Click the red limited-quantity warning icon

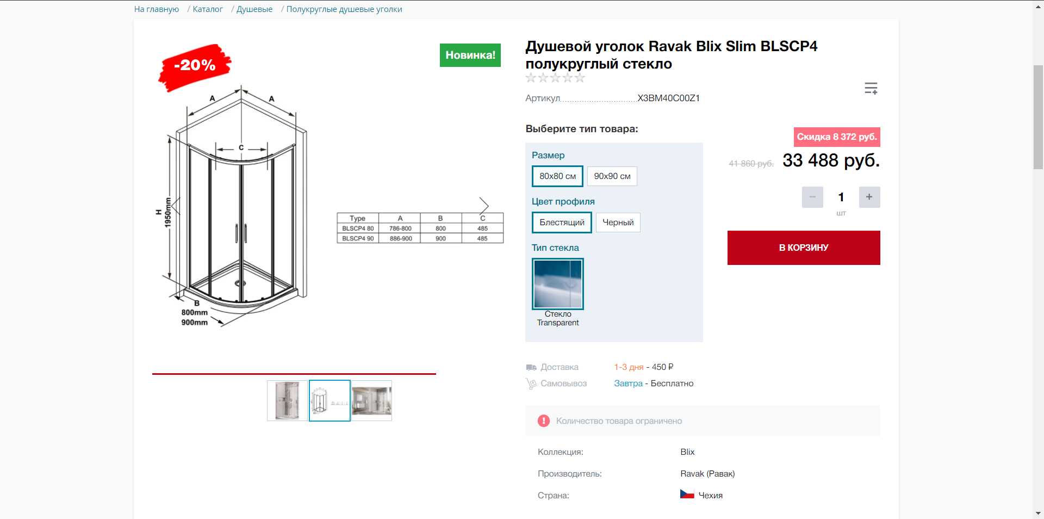click(544, 421)
